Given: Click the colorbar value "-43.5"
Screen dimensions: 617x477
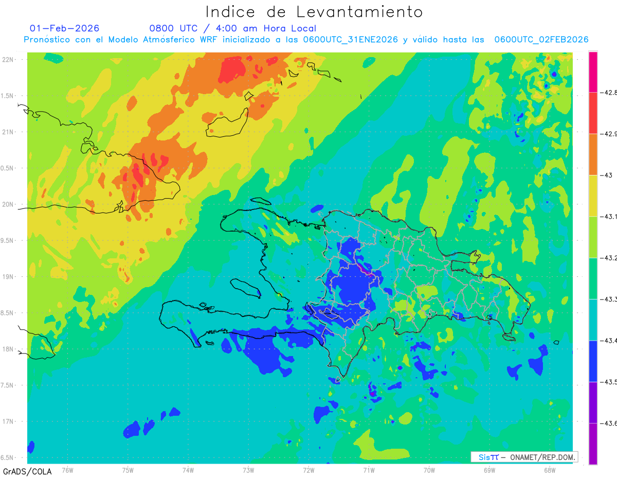Looking at the screenshot, I should click(x=609, y=382).
